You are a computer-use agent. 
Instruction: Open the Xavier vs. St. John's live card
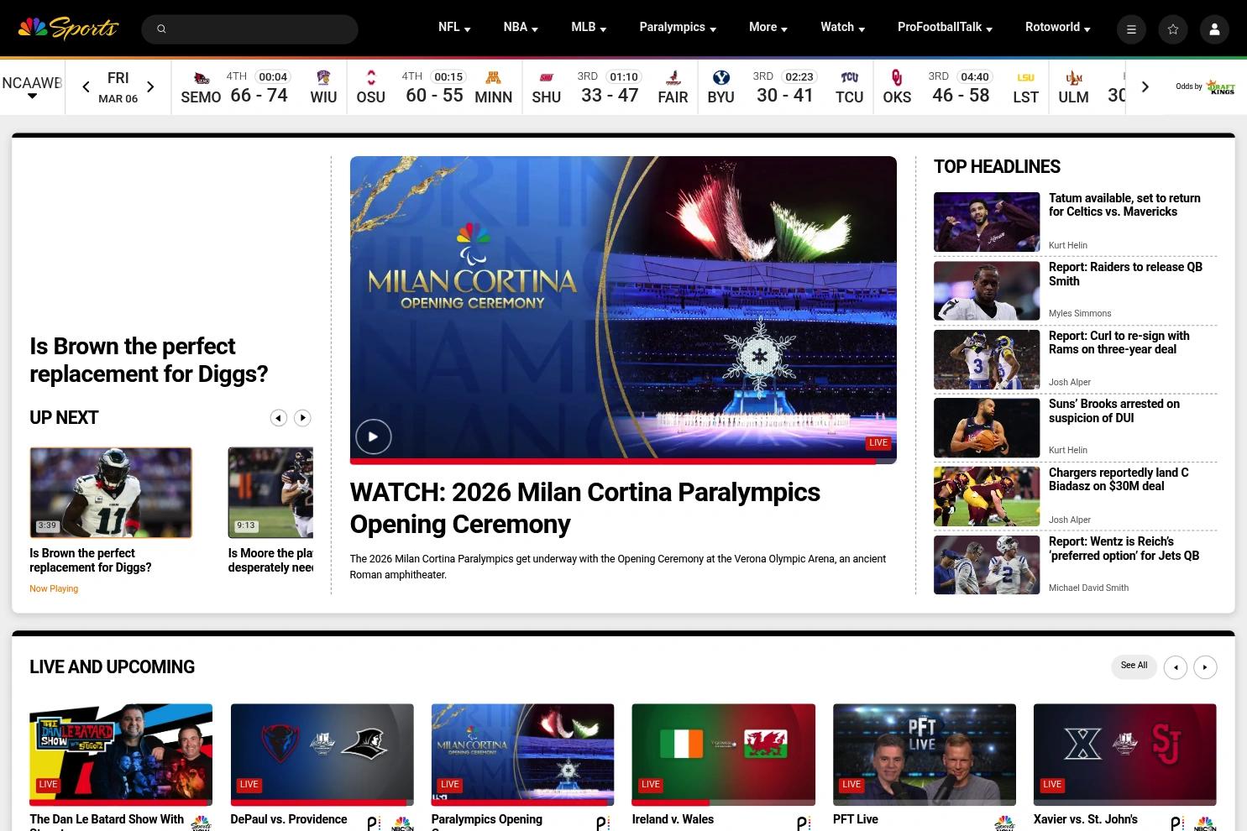[1124, 755]
